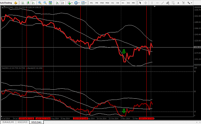Select the H4 timeframe
This screenshot has height=124, width=201.
[118, 3]
